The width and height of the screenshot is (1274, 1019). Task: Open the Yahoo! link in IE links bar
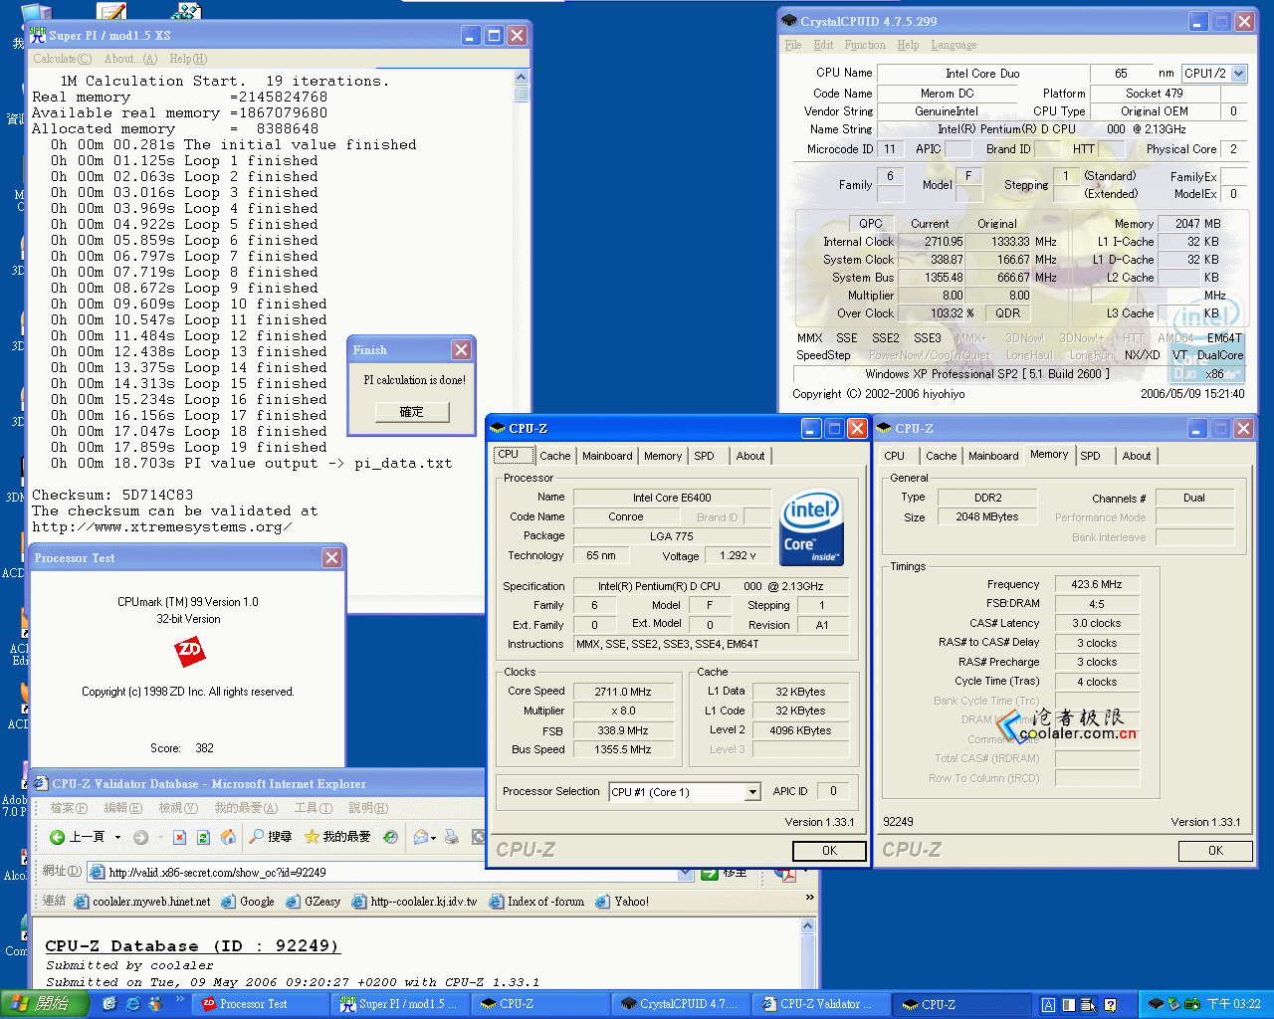pyautogui.click(x=622, y=902)
